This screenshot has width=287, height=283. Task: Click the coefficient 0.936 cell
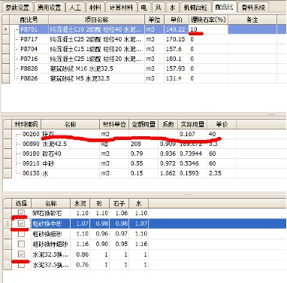point(168,154)
